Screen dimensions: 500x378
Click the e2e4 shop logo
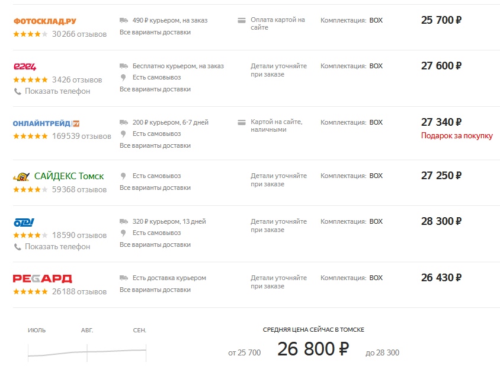(x=25, y=66)
